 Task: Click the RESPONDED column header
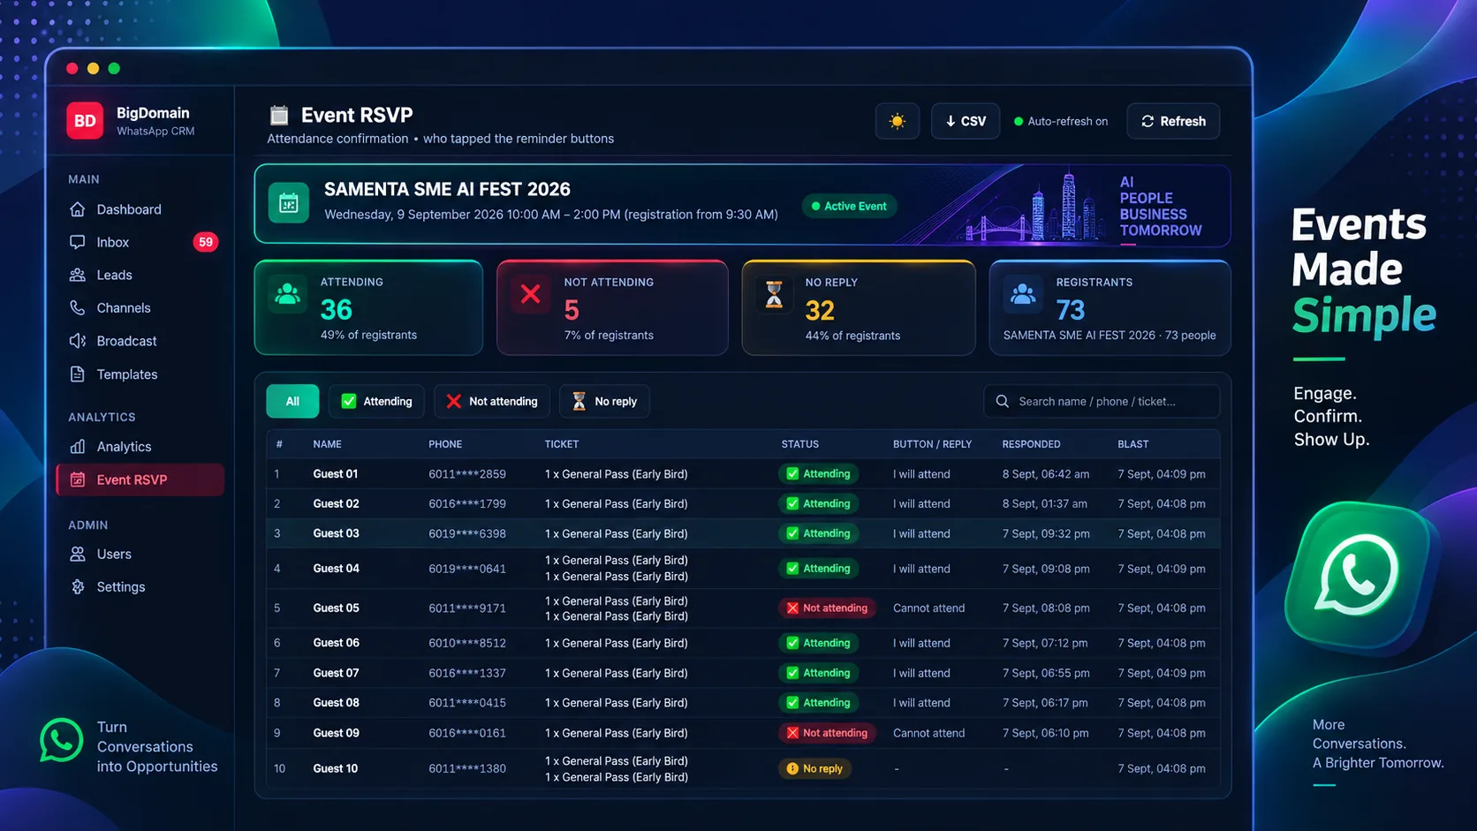pos(1031,444)
